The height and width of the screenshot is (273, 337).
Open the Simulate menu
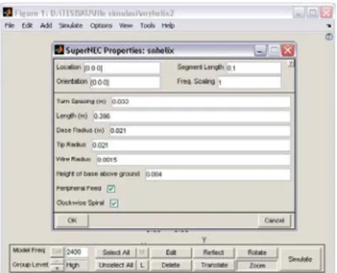point(71,26)
